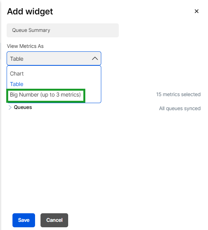This screenshot has width=208, height=230.
Task: Click the Queue Summary name field
Action: [63, 30]
